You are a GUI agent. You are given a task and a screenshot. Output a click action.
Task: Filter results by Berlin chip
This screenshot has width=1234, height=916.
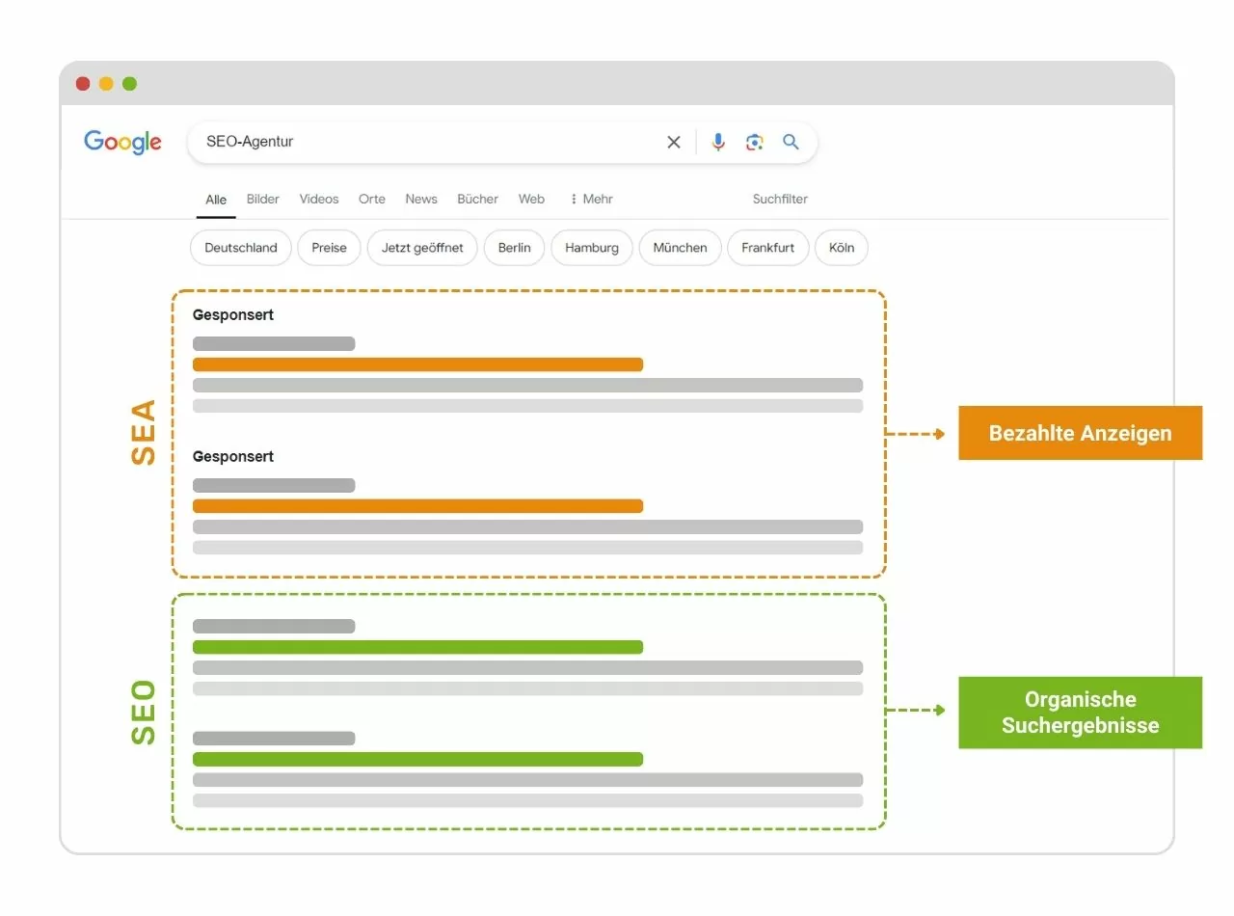pos(514,248)
